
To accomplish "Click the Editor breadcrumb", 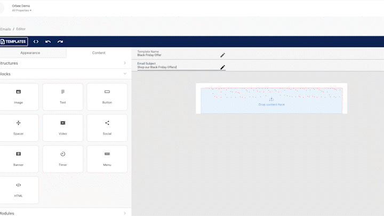I will pyautogui.click(x=21, y=29).
